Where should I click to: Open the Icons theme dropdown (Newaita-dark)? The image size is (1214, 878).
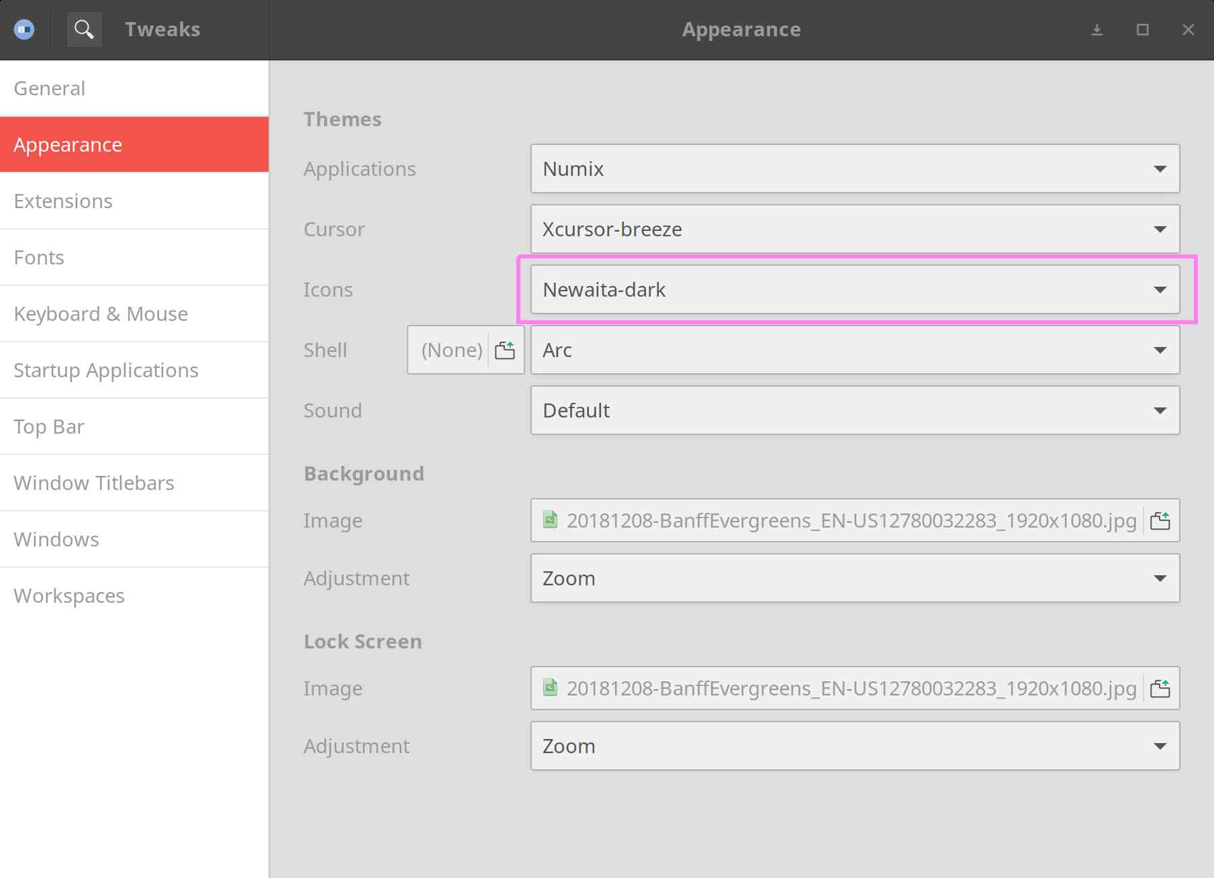coord(855,289)
